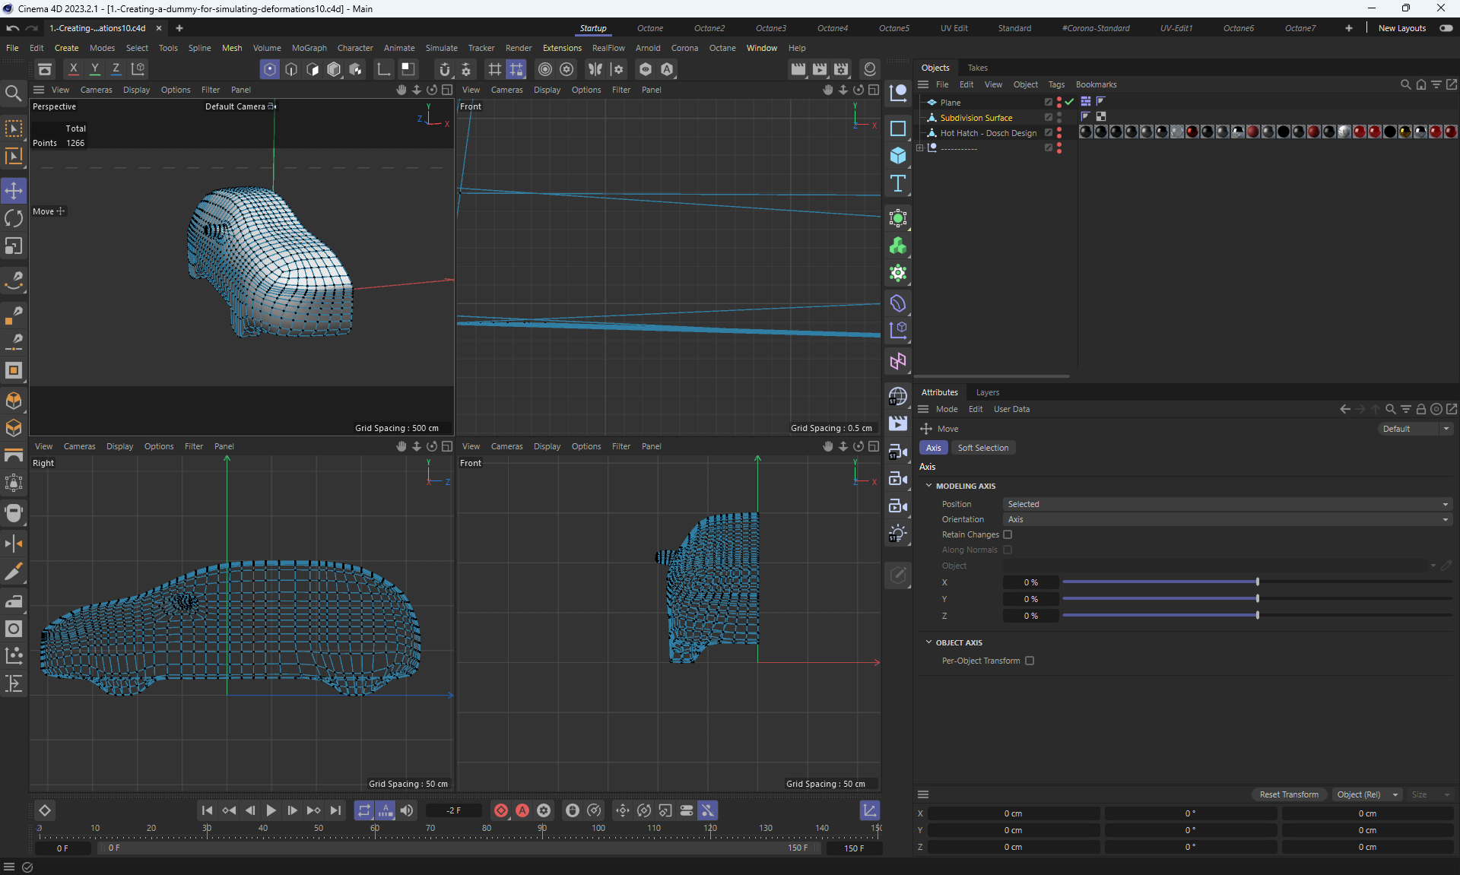
Task: Open the MoGraph menu
Action: (309, 48)
